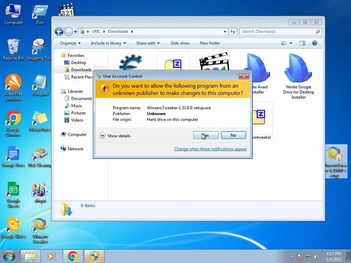The width and height of the screenshot is (351, 263).
Task: Click Slide show in the toolbar
Action: click(x=180, y=43)
